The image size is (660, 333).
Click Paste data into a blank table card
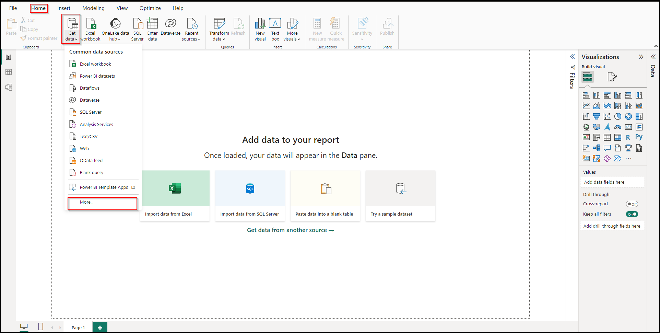tap(325, 196)
